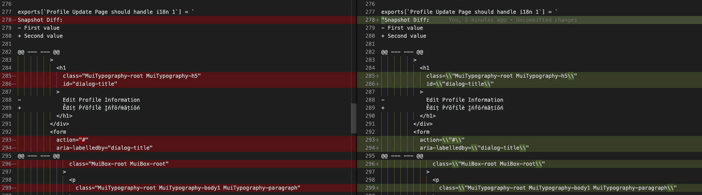Click the <form line in the original pane
The height and width of the screenshot is (195, 702).
point(58,132)
